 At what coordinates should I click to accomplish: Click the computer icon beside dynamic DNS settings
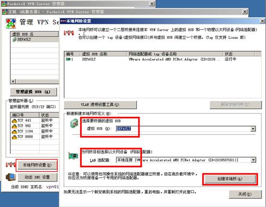(x=11, y=177)
